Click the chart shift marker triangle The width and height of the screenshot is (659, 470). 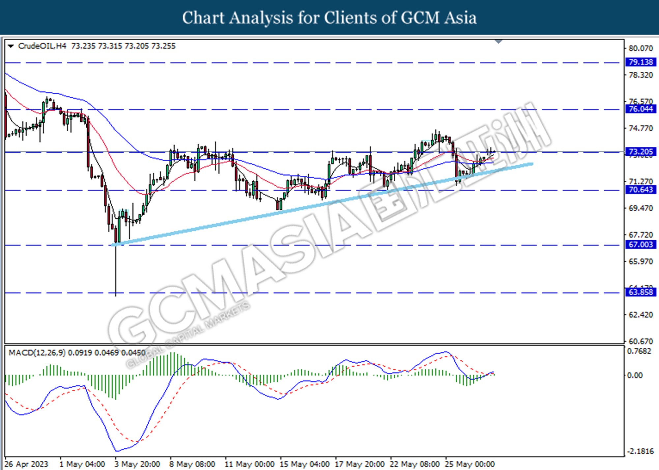tap(499, 41)
